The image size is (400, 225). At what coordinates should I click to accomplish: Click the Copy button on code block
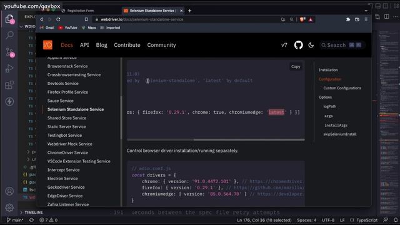click(296, 67)
